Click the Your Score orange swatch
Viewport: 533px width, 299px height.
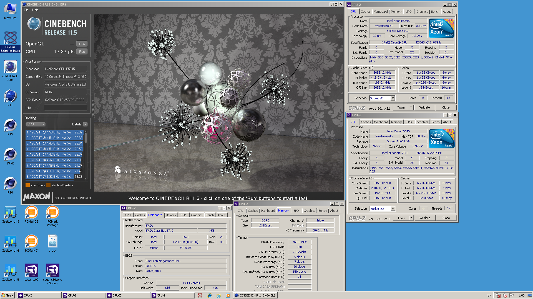pos(27,185)
